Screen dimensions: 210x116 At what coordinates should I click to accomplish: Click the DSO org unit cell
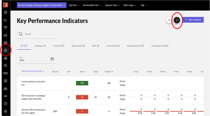point(55,111)
